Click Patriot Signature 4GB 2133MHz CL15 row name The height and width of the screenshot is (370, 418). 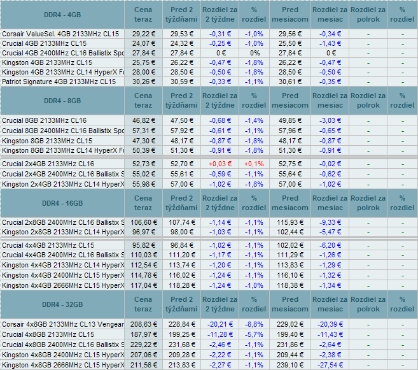59,82
